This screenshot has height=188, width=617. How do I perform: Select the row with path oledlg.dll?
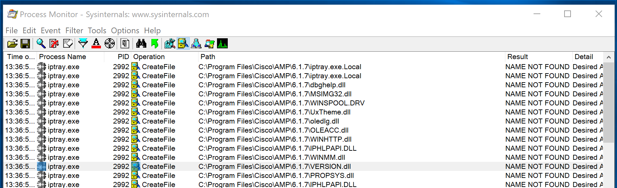(304, 121)
